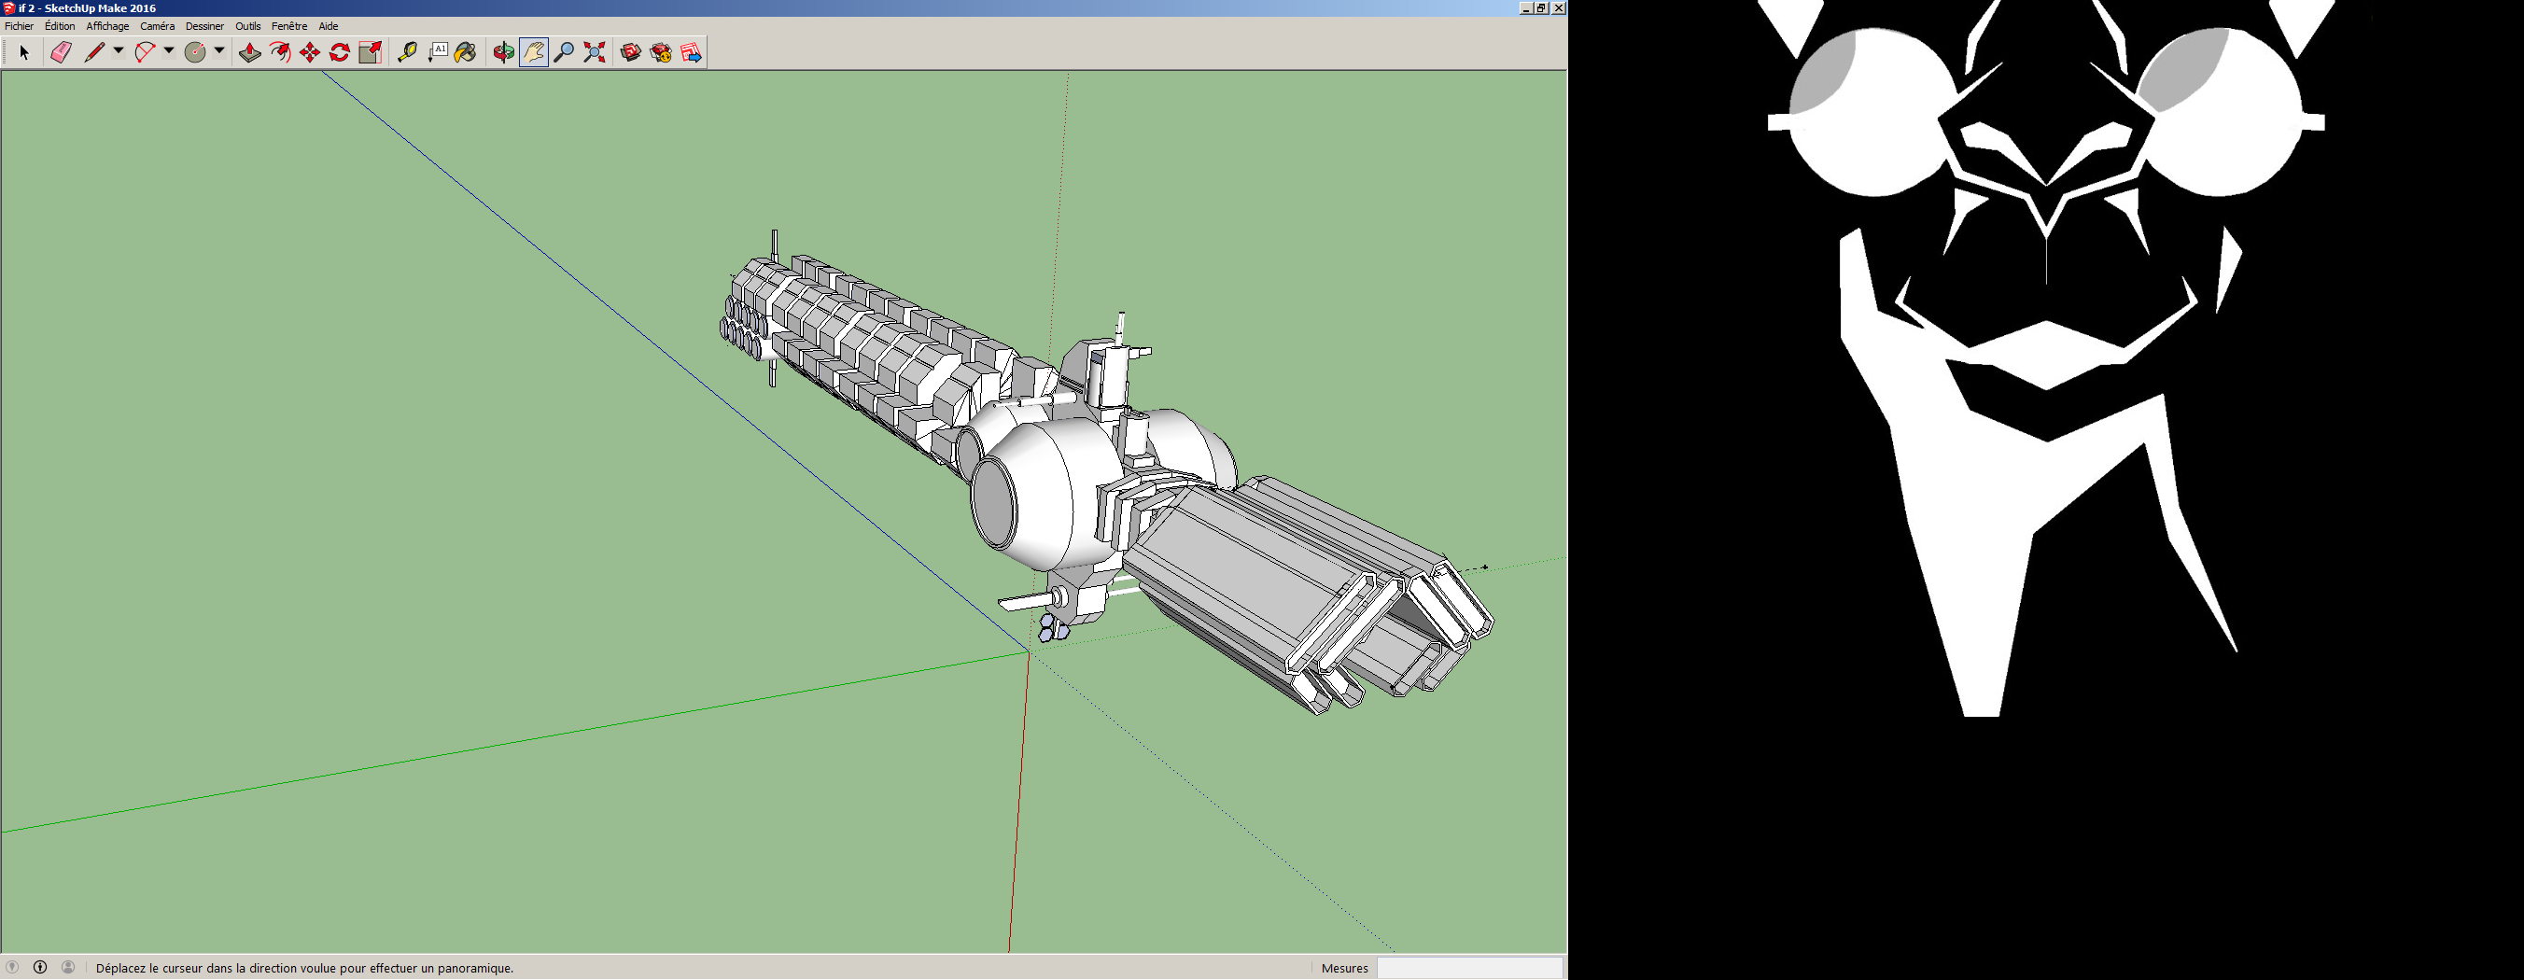Choose the Paint Bucket tool
The image size is (2524, 980).
click(466, 53)
